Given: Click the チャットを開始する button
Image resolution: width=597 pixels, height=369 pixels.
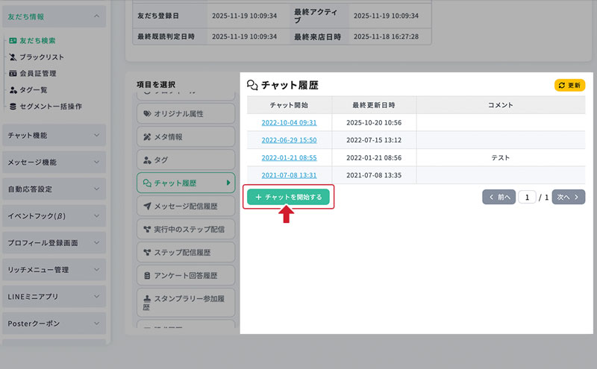Looking at the screenshot, I should pos(288,197).
